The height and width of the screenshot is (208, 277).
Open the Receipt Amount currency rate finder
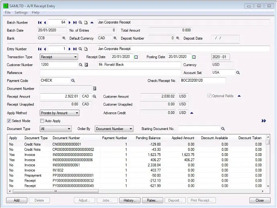[x=94, y=96]
